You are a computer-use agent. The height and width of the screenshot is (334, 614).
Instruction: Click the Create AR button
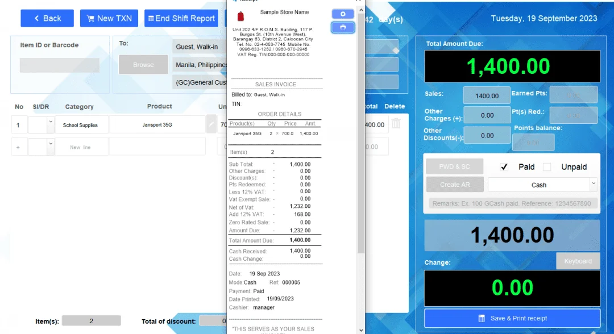coord(455,185)
